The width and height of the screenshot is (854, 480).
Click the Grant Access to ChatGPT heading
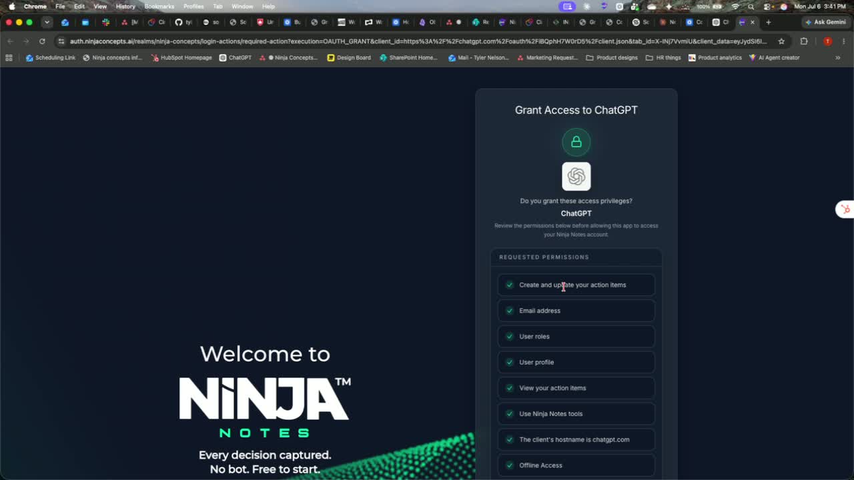point(576,110)
